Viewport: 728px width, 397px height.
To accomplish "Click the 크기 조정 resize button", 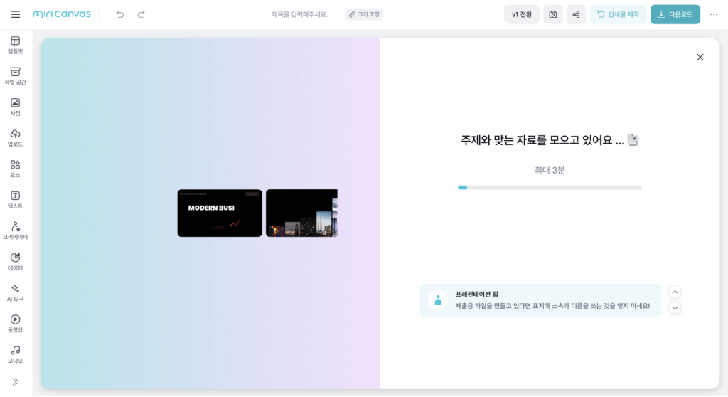I will point(364,14).
